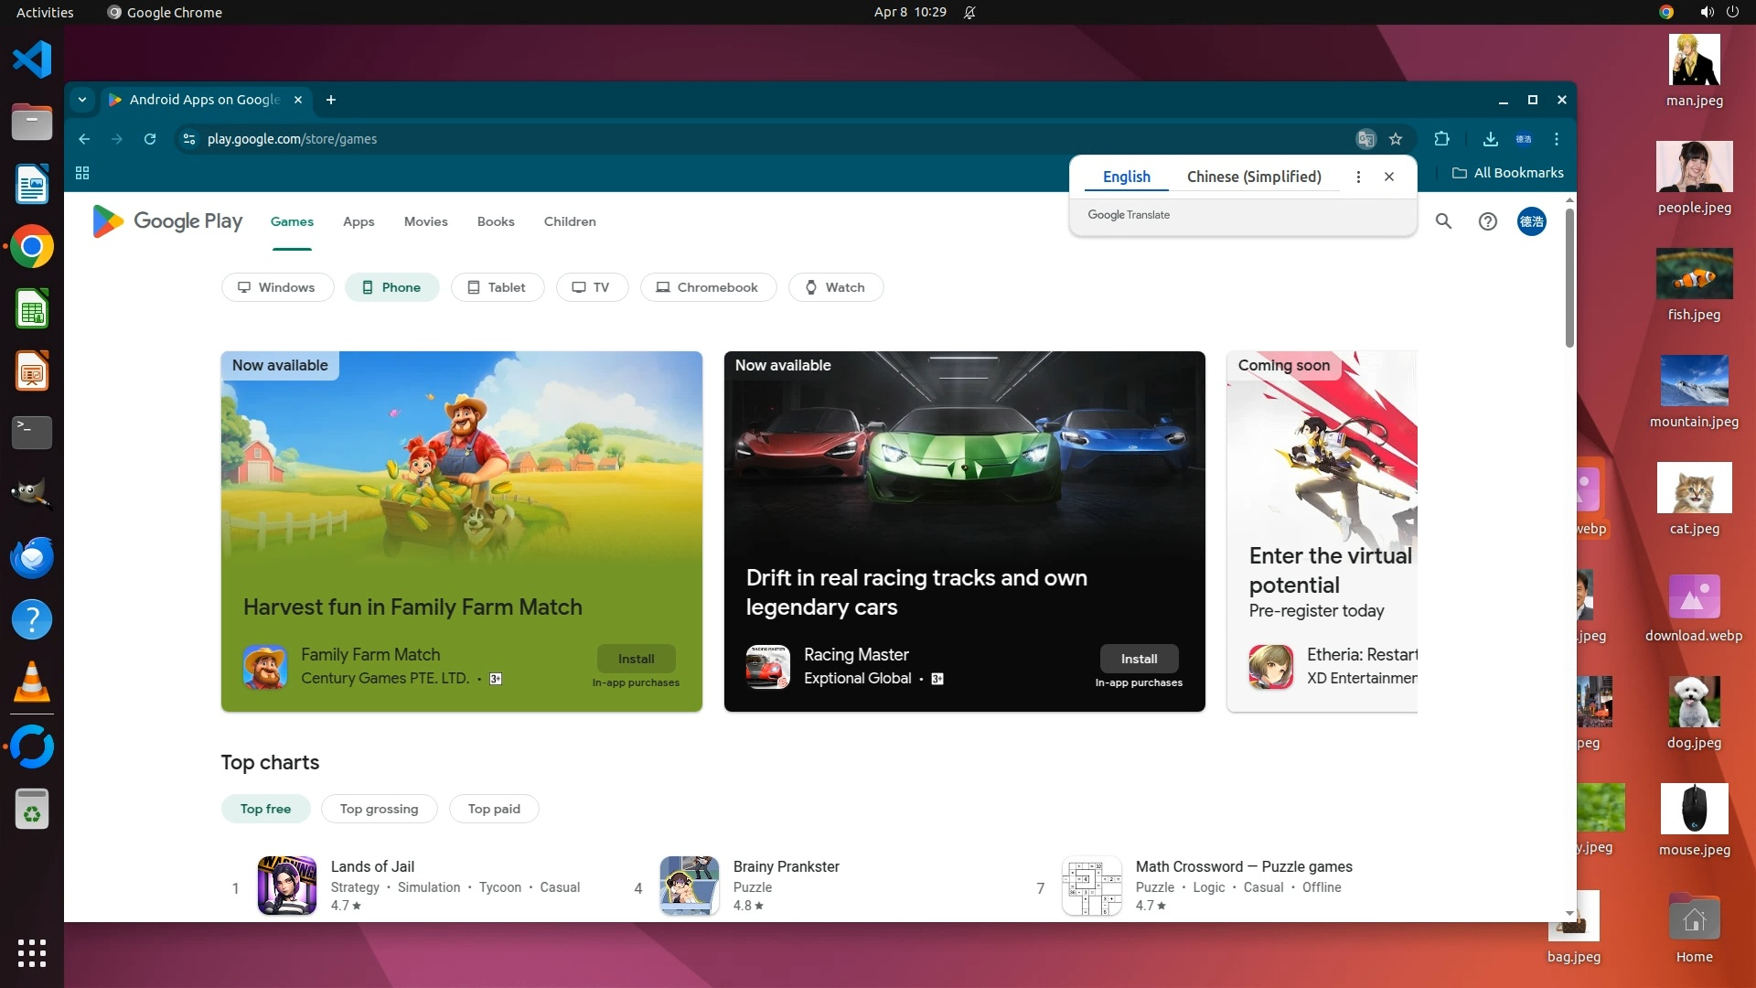1756x988 pixels.
Task: Switch device filter to Tablet
Action: 497,287
